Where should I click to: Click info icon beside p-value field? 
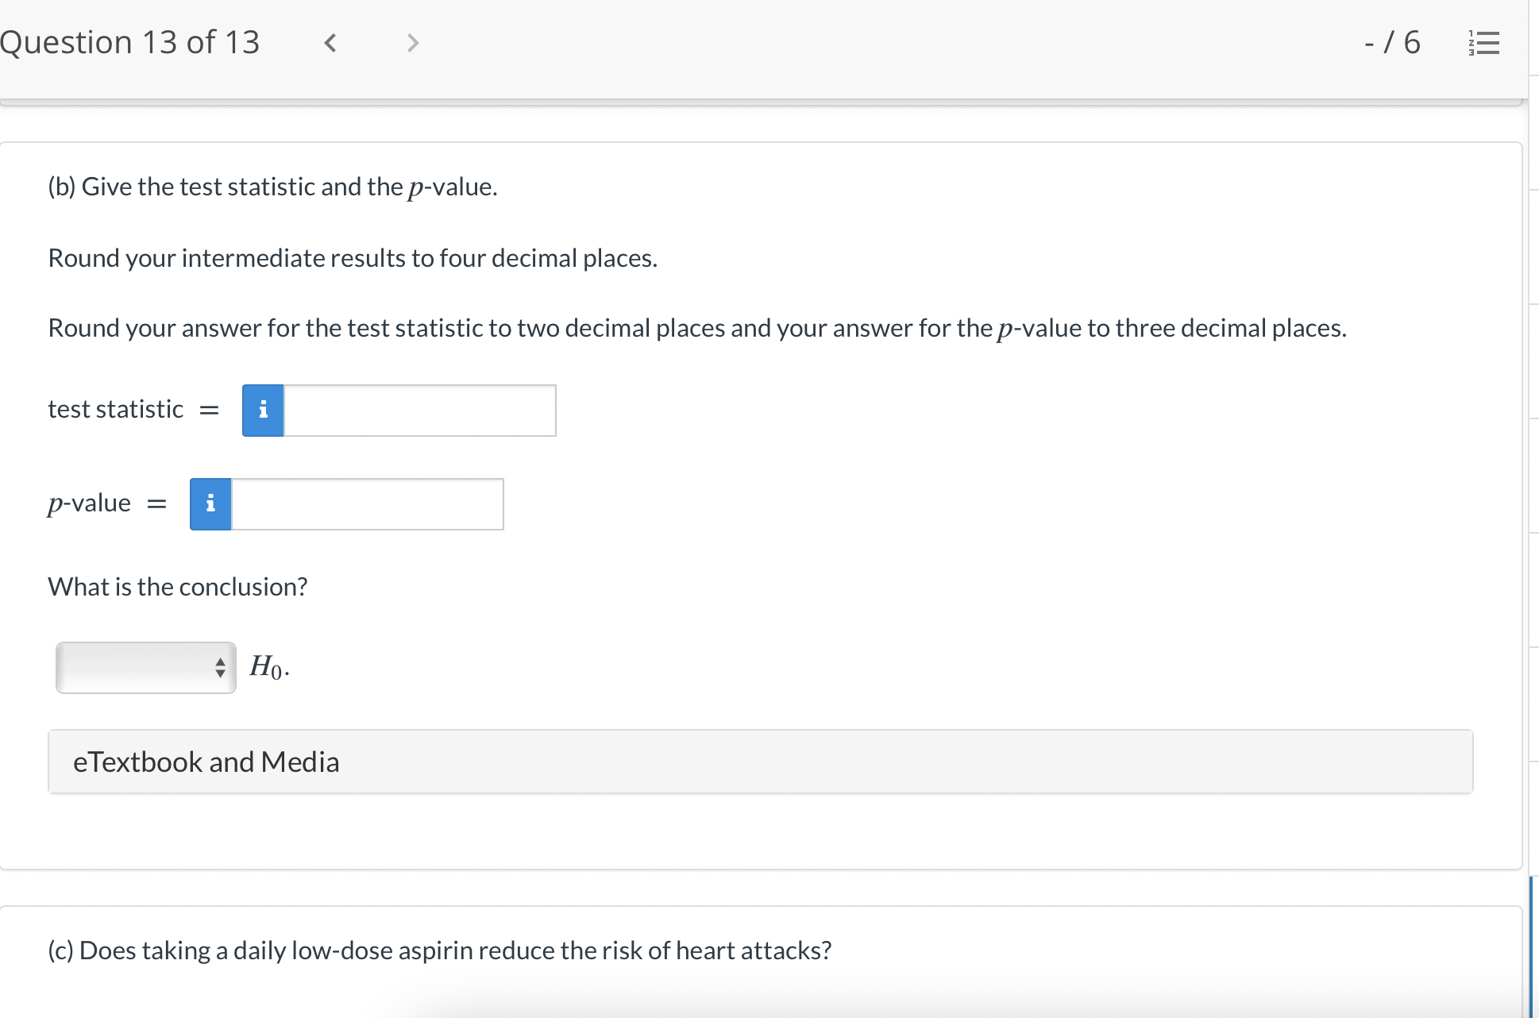click(210, 504)
